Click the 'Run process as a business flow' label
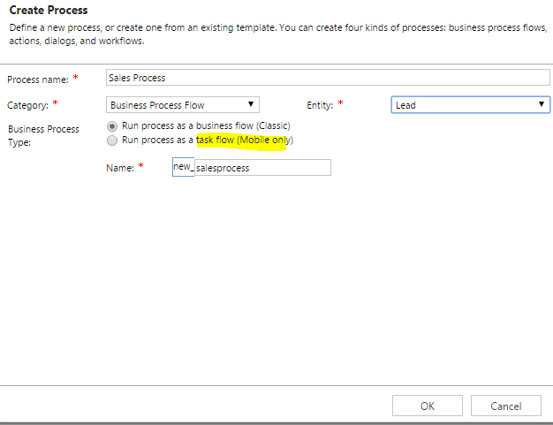Viewport: 553px width, 425px height. 206,126
